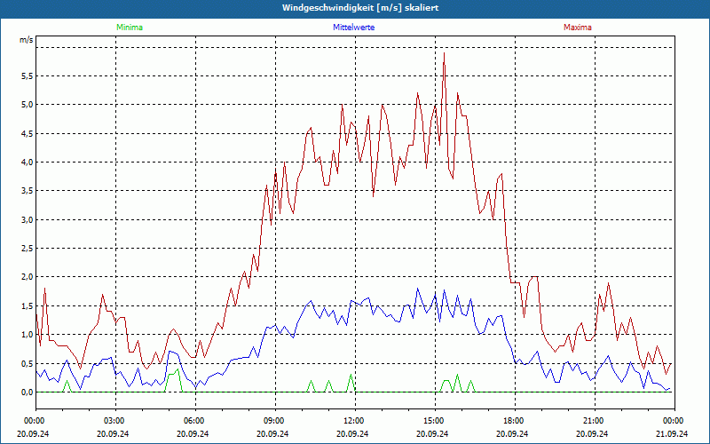The width and height of the screenshot is (710, 444).
Task: Click the '21.09.24' date label
Action: tap(672, 433)
